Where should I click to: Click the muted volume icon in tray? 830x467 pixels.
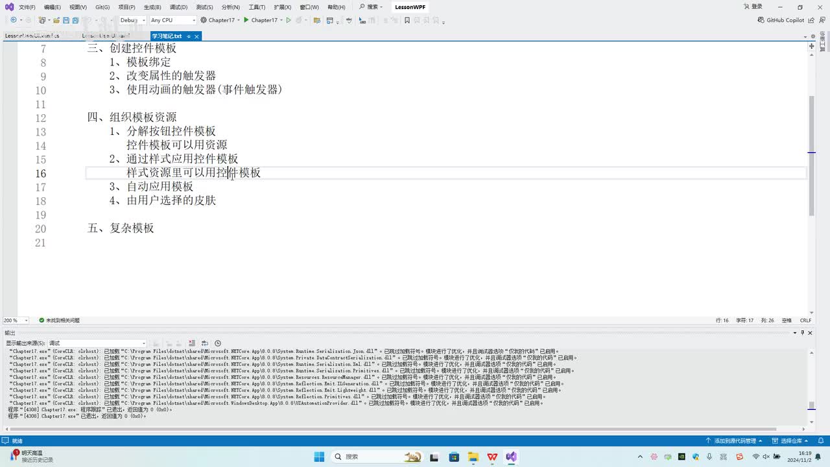tap(766, 457)
